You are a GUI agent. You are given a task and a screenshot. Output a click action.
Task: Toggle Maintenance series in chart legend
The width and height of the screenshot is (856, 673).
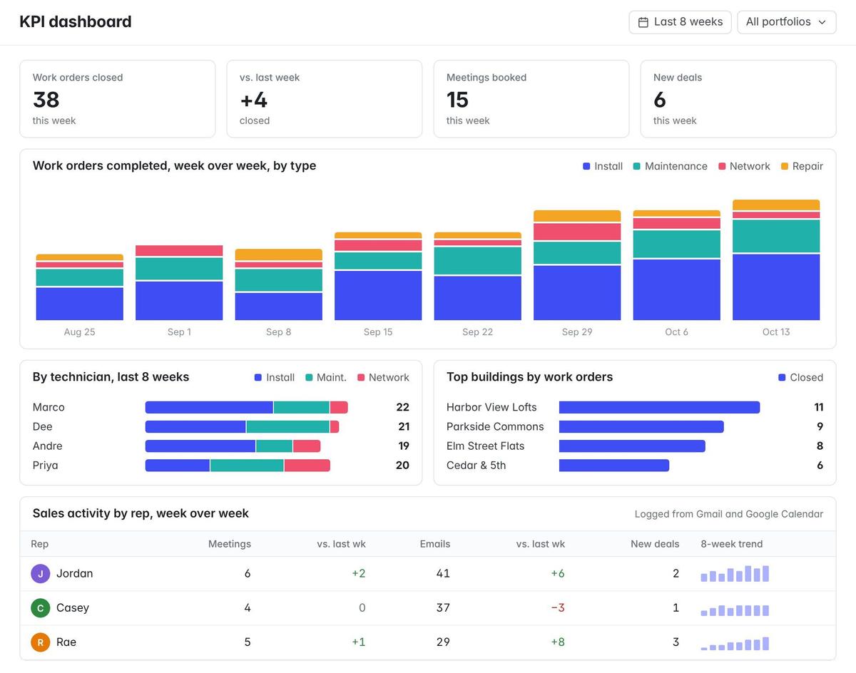point(670,166)
